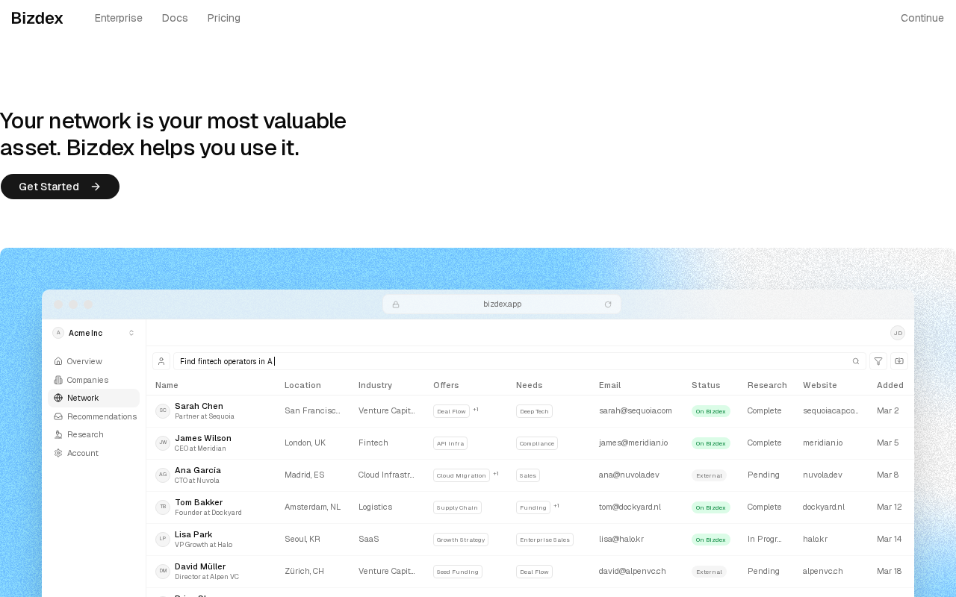This screenshot has height=597, width=956.
Task: Click the Bizdex logo
Action: [x=37, y=18]
